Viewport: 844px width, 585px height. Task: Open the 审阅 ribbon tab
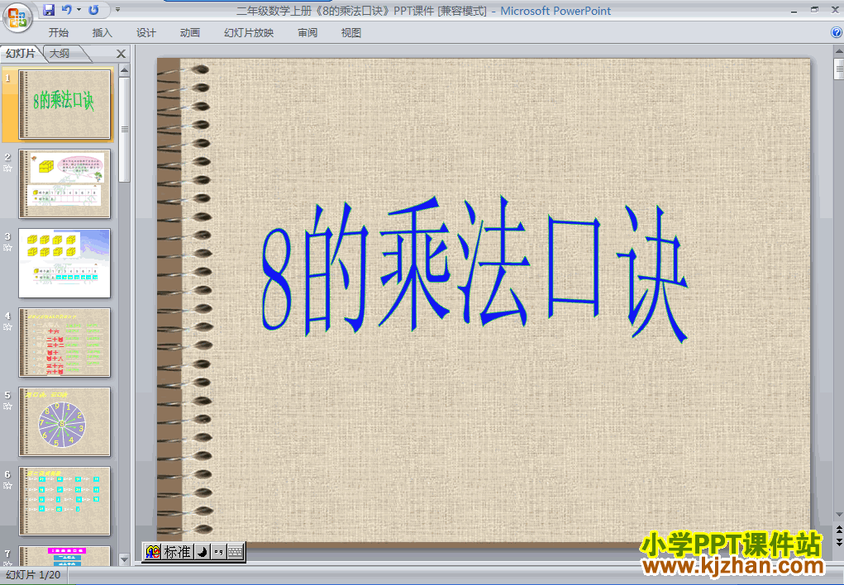[x=308, y=33]
